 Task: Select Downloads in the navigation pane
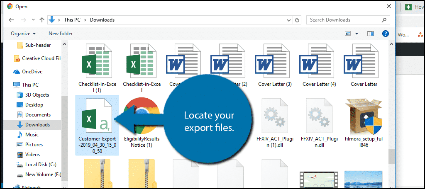point(33,125)
